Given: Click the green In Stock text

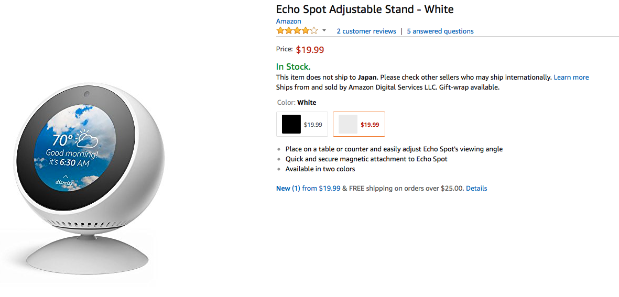Looking at the screenshot, I should (x=293, y=67).
